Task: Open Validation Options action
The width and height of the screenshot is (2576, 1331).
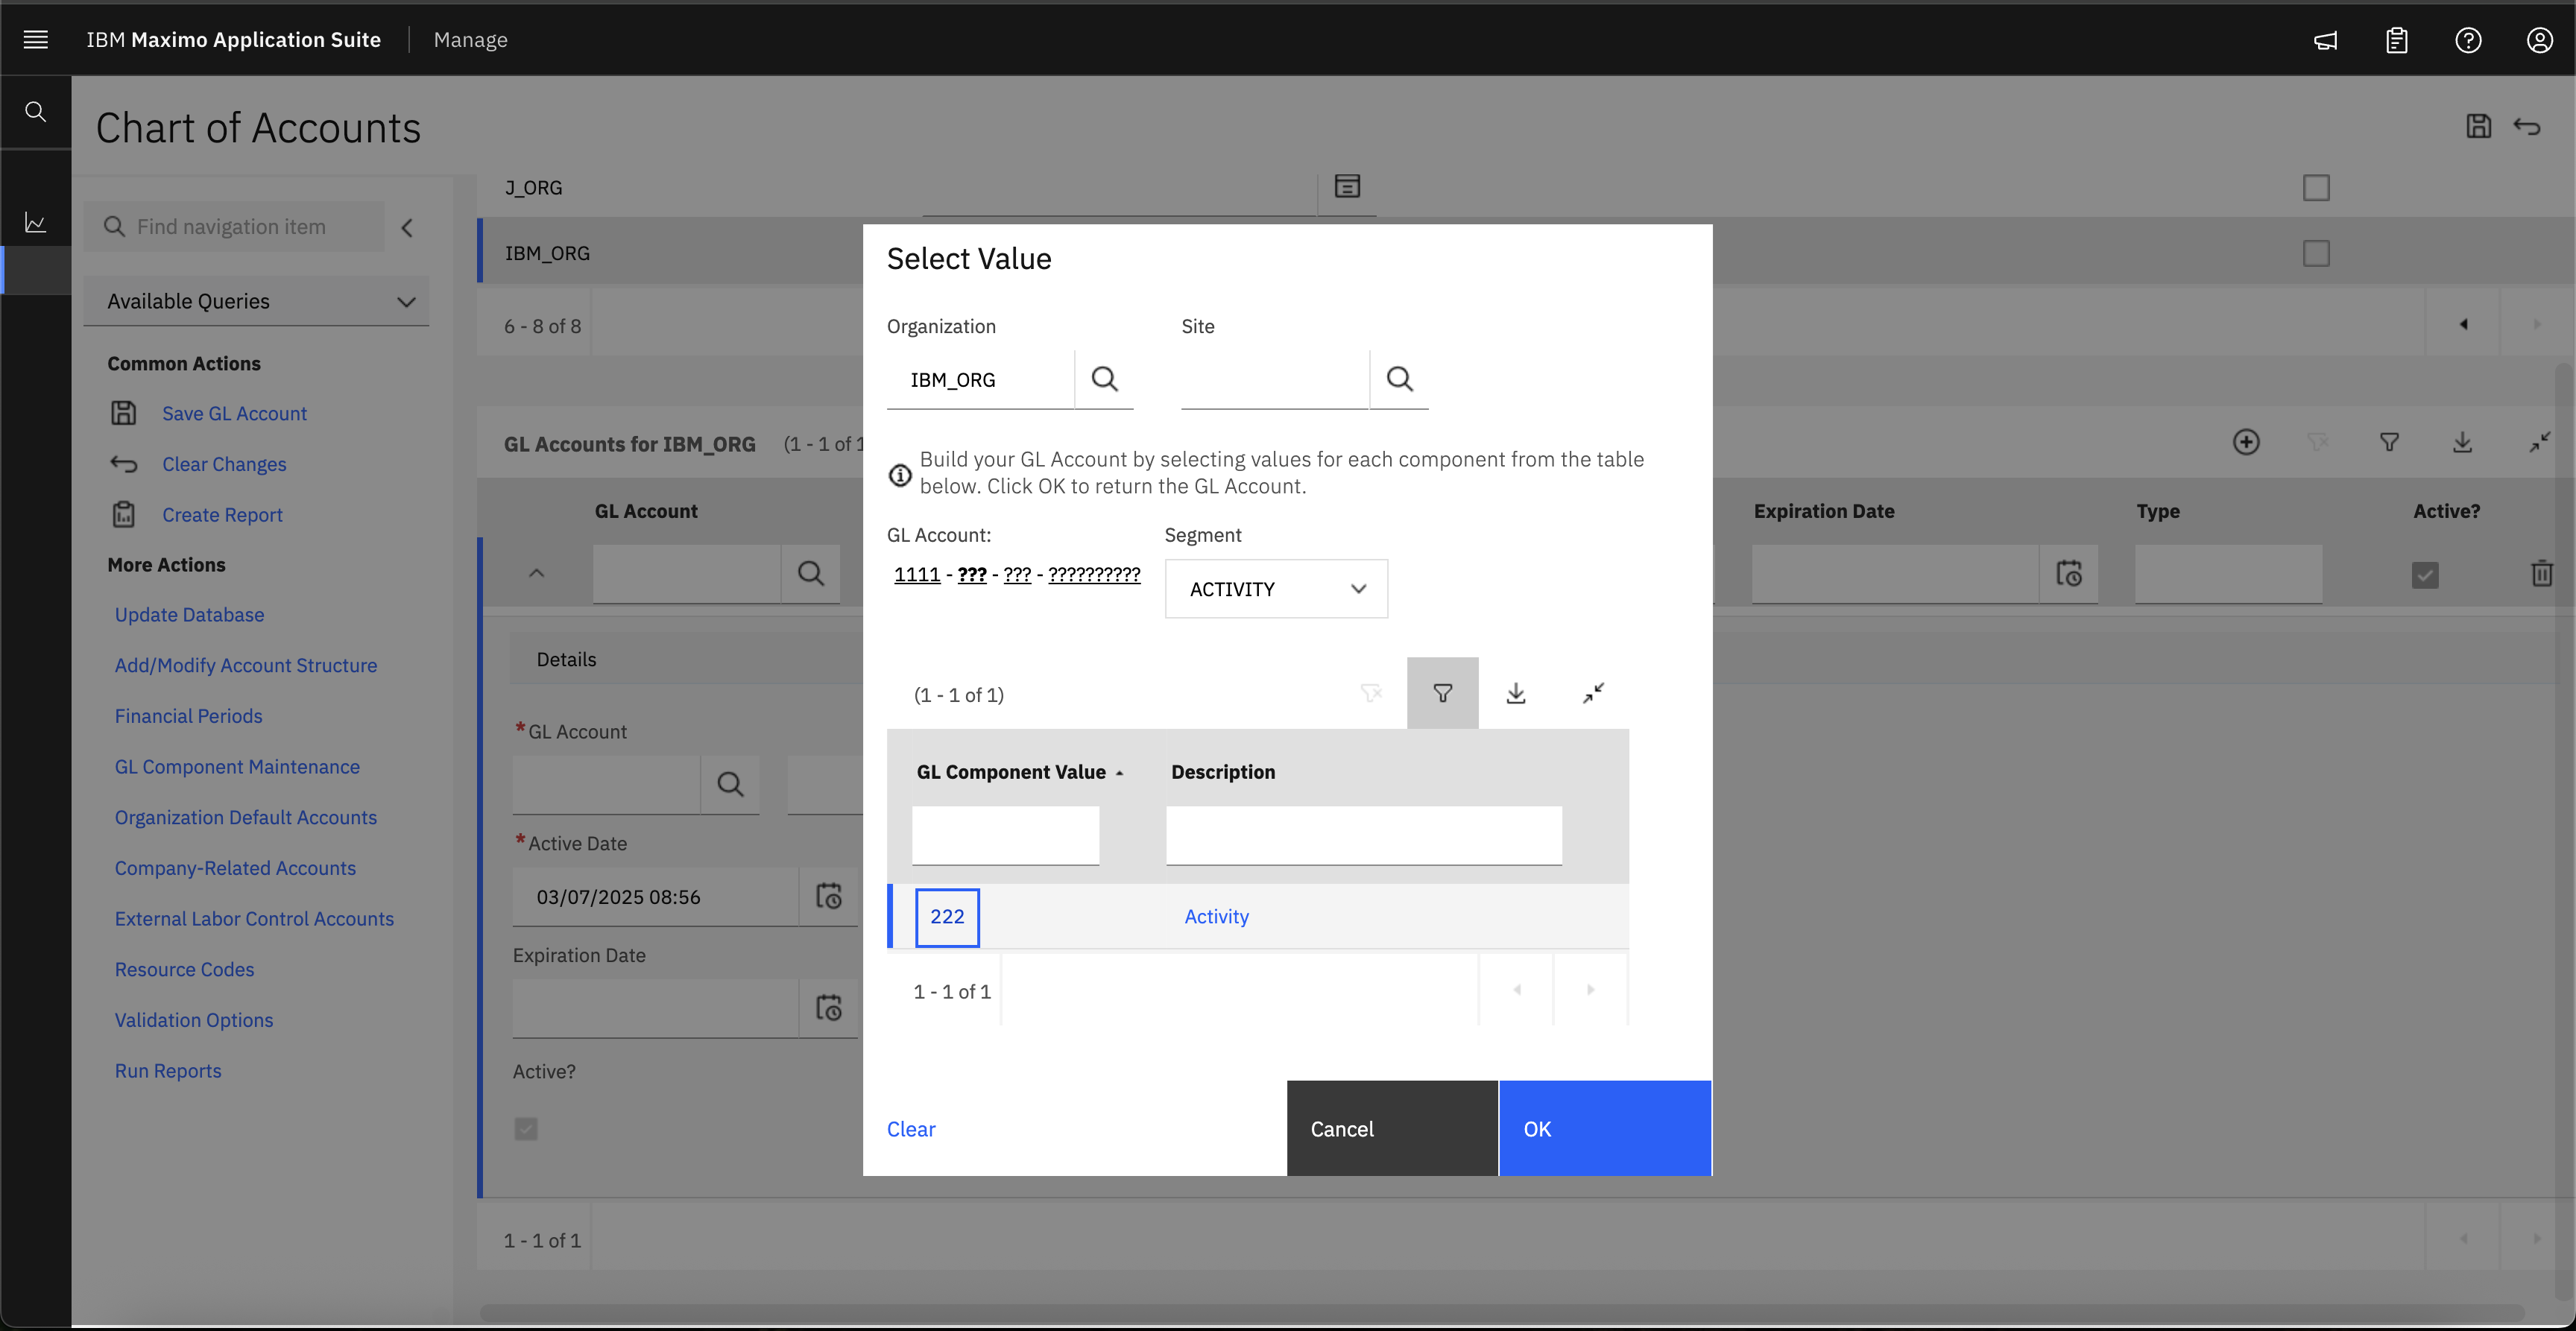Action: click(193, 1020)
